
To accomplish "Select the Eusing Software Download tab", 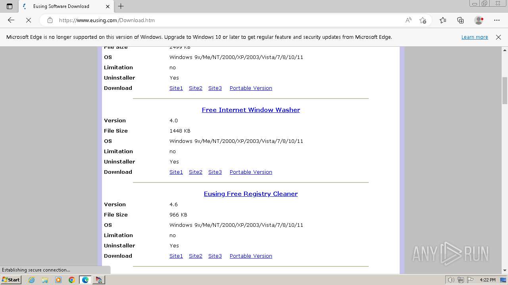I will pos(66,6).
